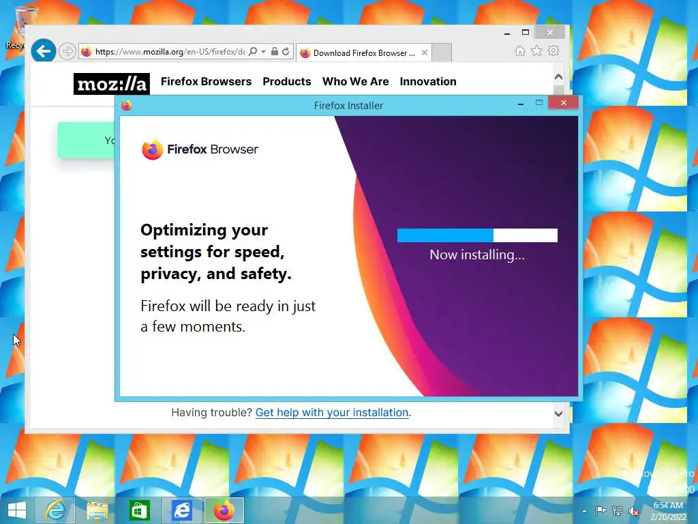Click the muted volume tray icon

[x=634, y=510]
